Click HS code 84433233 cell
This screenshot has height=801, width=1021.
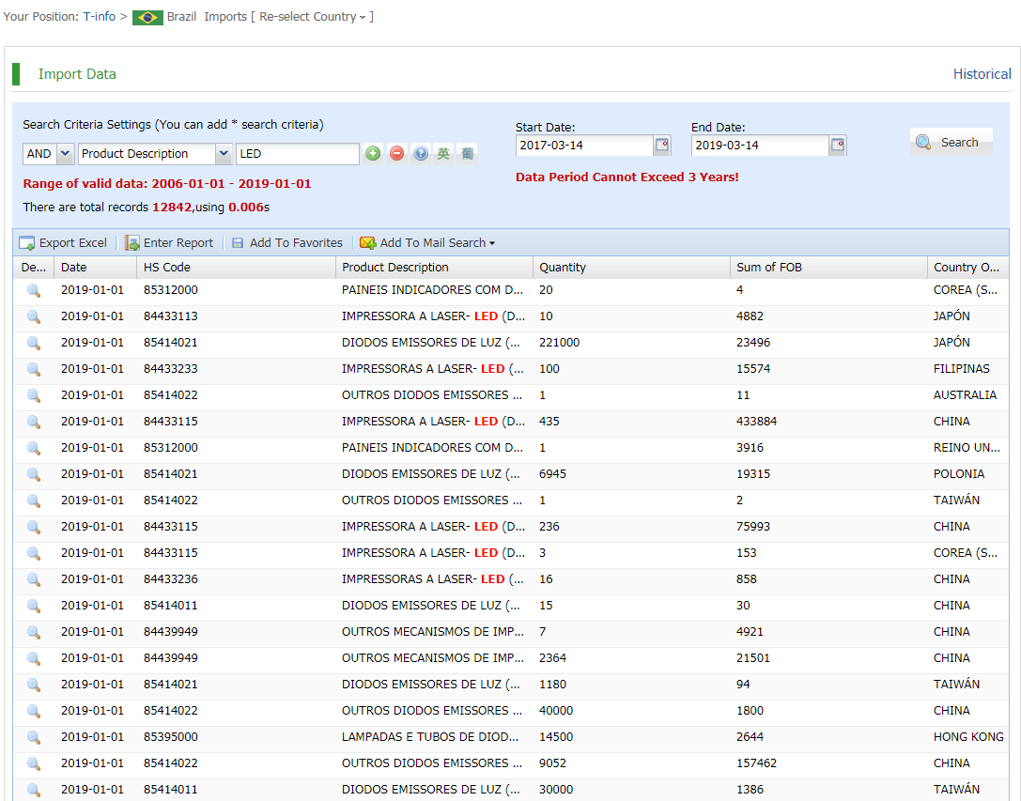171,369
